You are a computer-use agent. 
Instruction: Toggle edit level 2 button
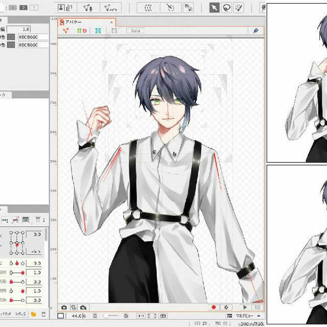tap(22, 8)
